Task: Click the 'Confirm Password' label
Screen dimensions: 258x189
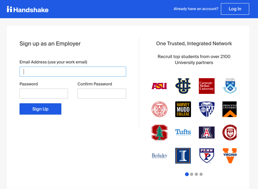Action: 95,84
